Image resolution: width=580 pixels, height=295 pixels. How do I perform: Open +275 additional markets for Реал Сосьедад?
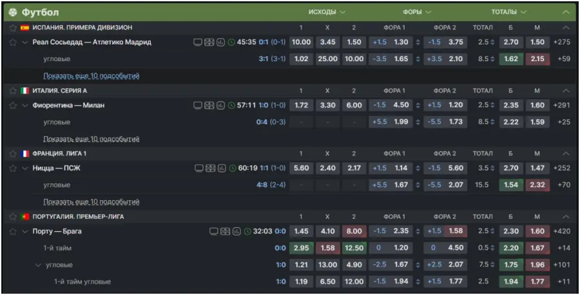(562, 42)
